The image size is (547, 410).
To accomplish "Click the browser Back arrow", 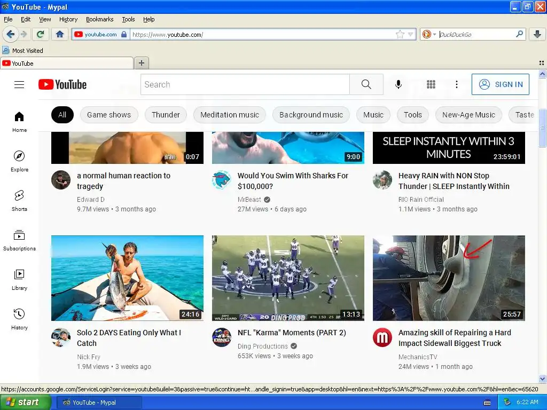I will point(11,34).
